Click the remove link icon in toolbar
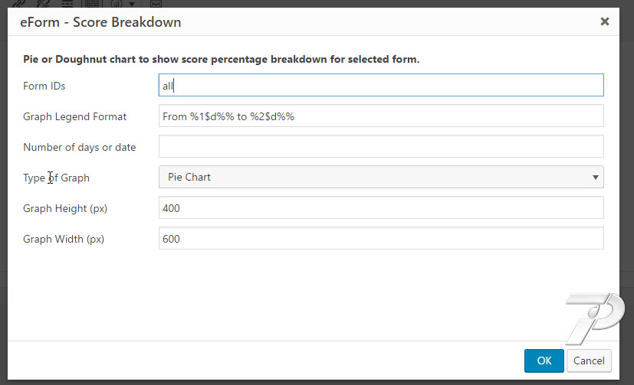 pyautogui.click(x=42, y=3)
